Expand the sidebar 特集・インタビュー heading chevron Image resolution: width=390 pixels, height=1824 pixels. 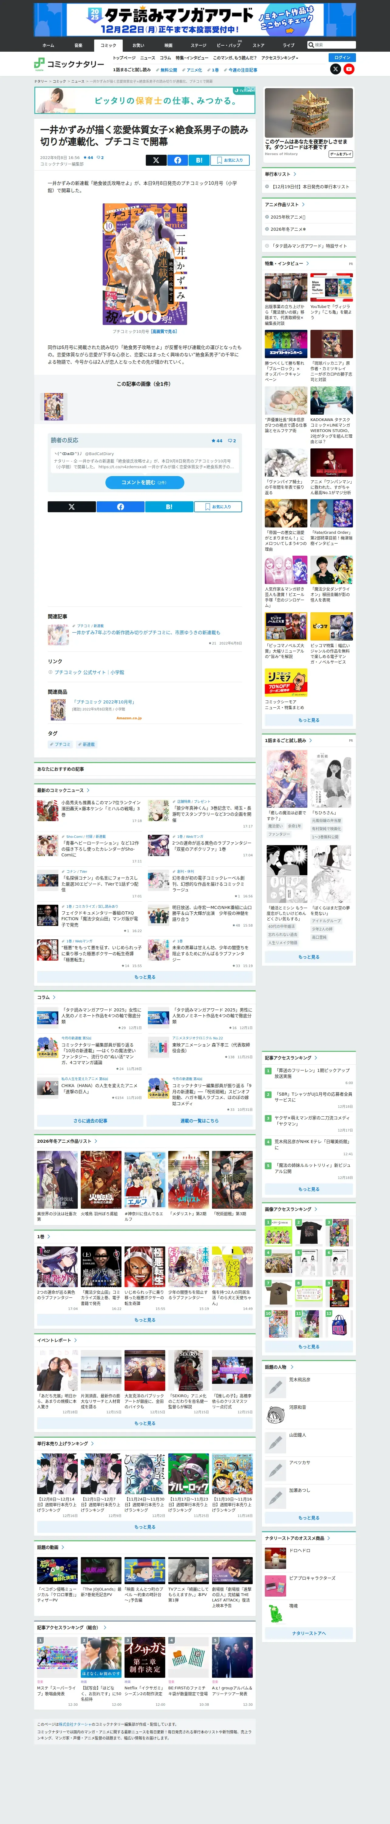308,263
